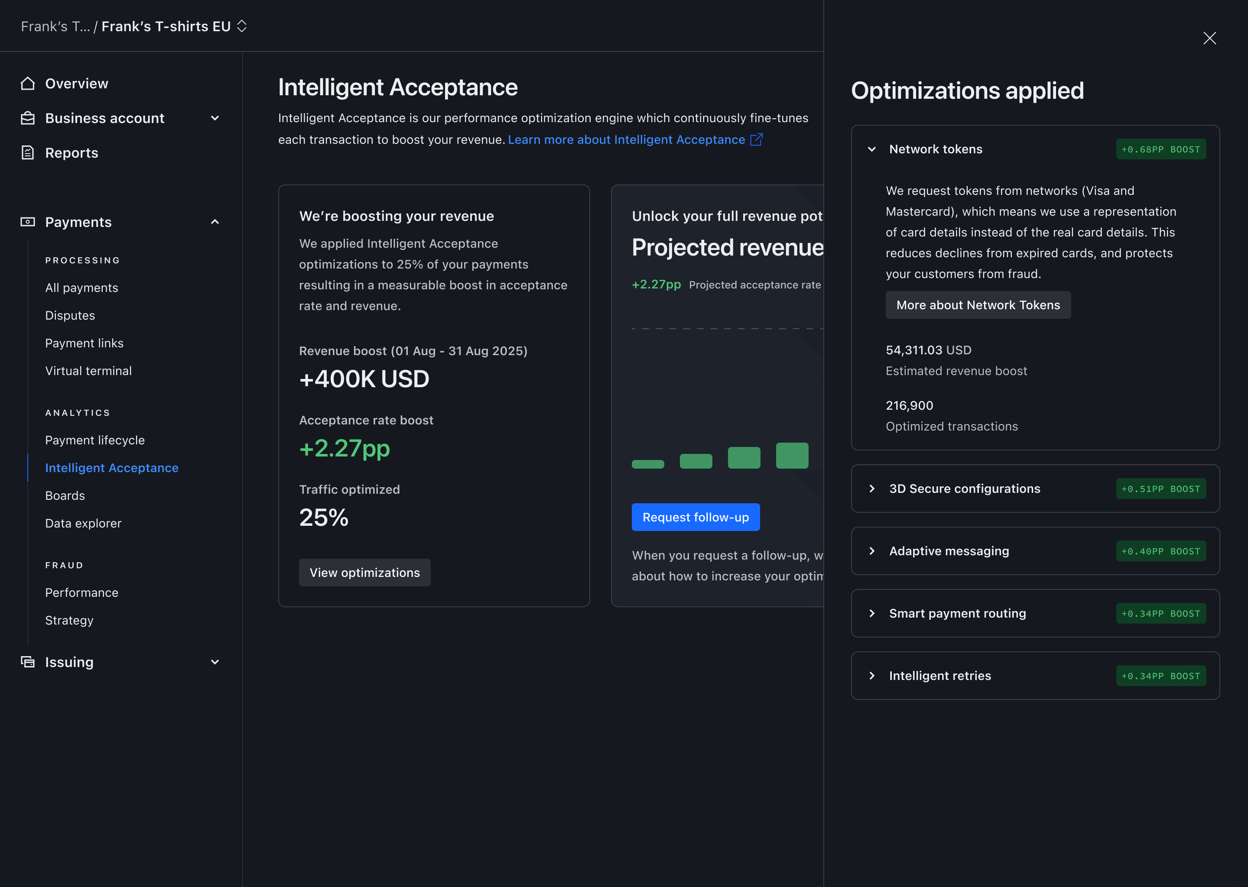Click Frank's T... parent breadcrumb
Viewport: 1248px width, 887px height.
tap(55, 26)
